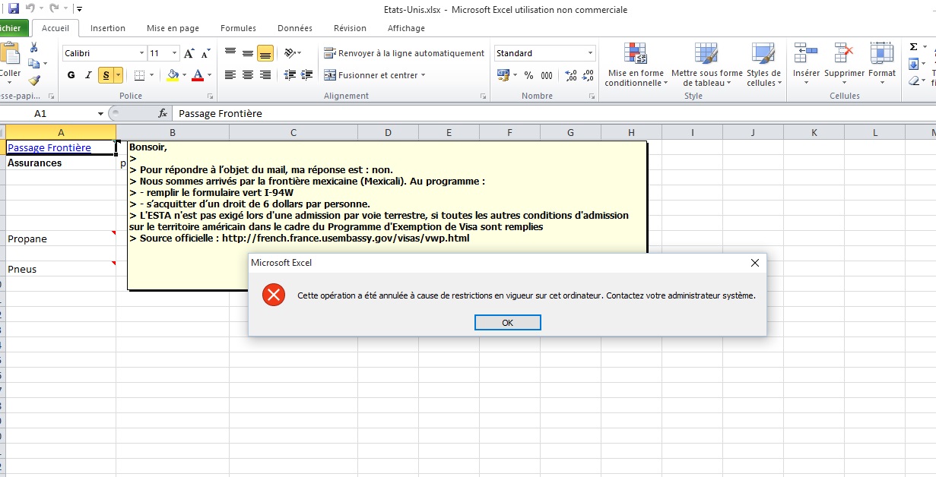Click the Fill down arrow icon

(914, 64)
